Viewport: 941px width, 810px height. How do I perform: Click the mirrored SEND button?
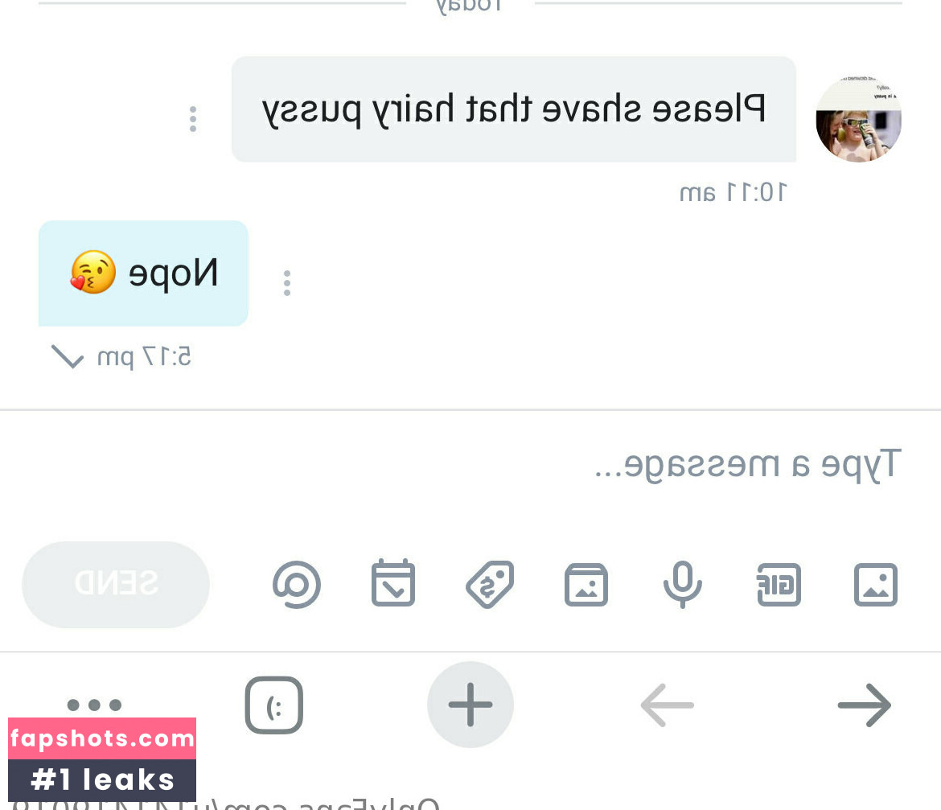tap(116, 585)
